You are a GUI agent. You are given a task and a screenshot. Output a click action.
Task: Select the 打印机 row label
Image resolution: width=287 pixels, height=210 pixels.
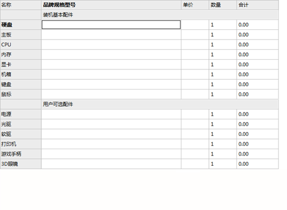(x=21, y=144)
